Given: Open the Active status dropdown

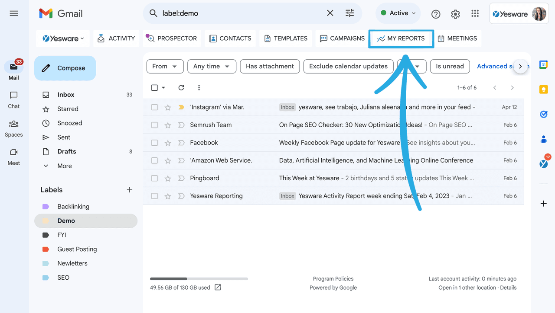Looking at the screenshot, I should (398, 13).
